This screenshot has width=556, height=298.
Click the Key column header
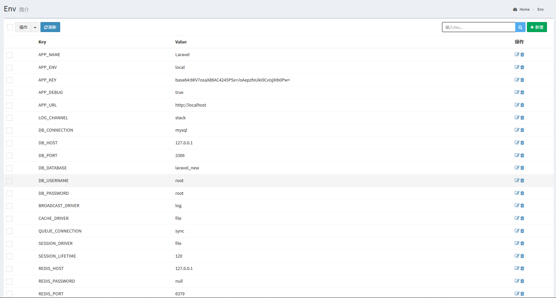[x=42, y=42]
